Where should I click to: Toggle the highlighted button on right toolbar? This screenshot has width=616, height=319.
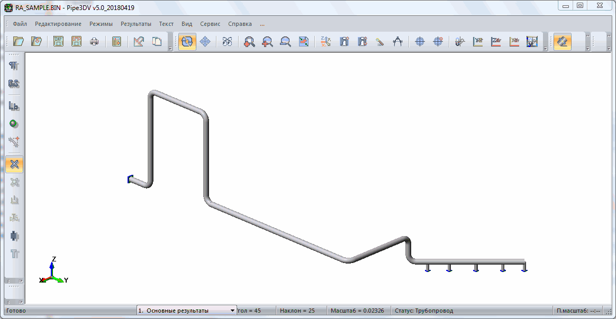pos(562,42)
